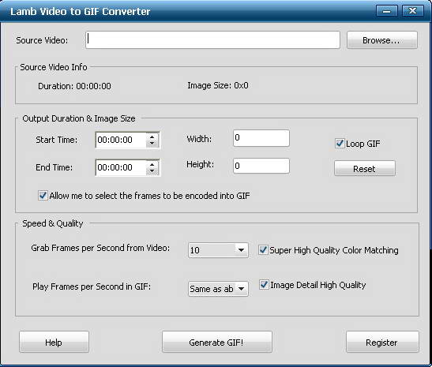The height and width of the screenshot is (367, 432).
Task: Click the Image Size: 0x0 text
Action: click(218, 85)
